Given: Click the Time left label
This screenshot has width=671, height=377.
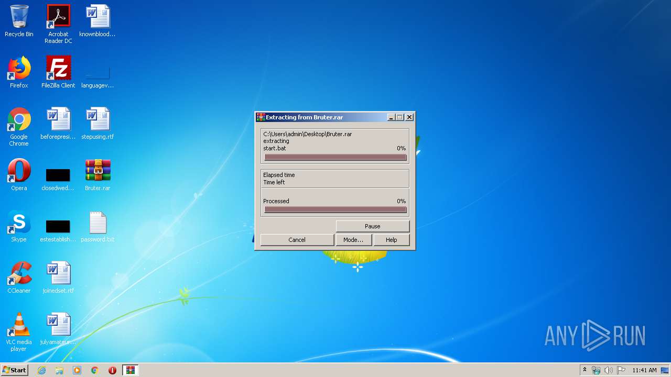Looking at the screenshot, I should coord(274,182).
